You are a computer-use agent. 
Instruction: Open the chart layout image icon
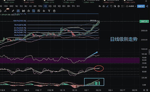[x=115, y=6]
